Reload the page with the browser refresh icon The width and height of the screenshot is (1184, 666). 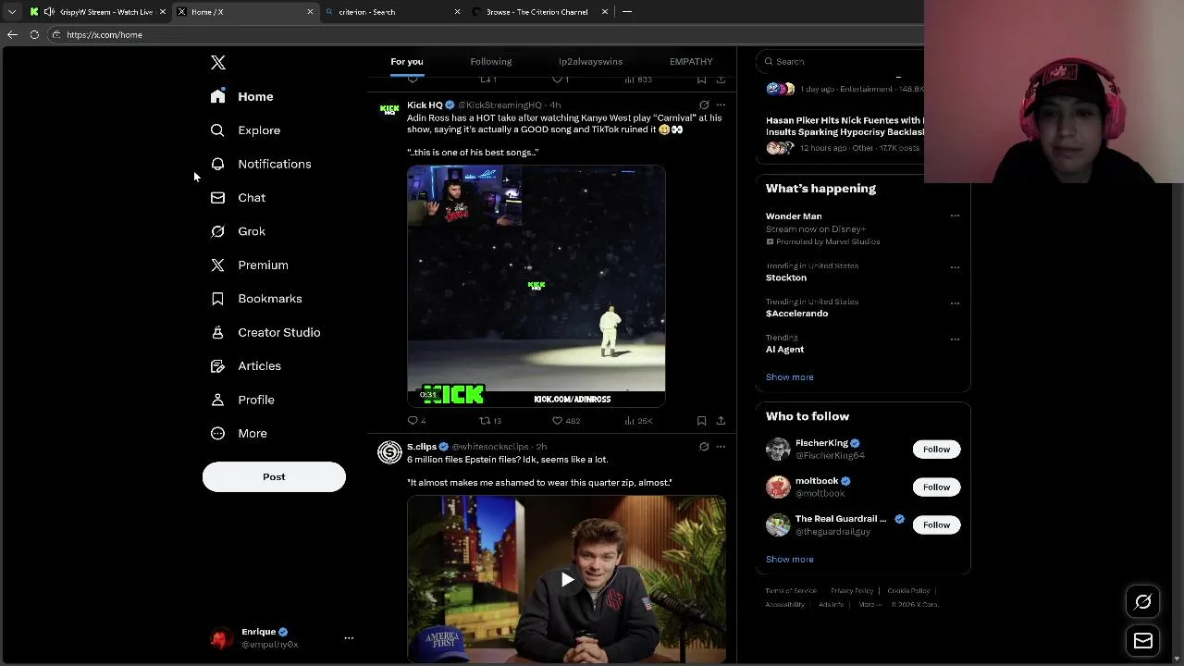coord(34,35)
